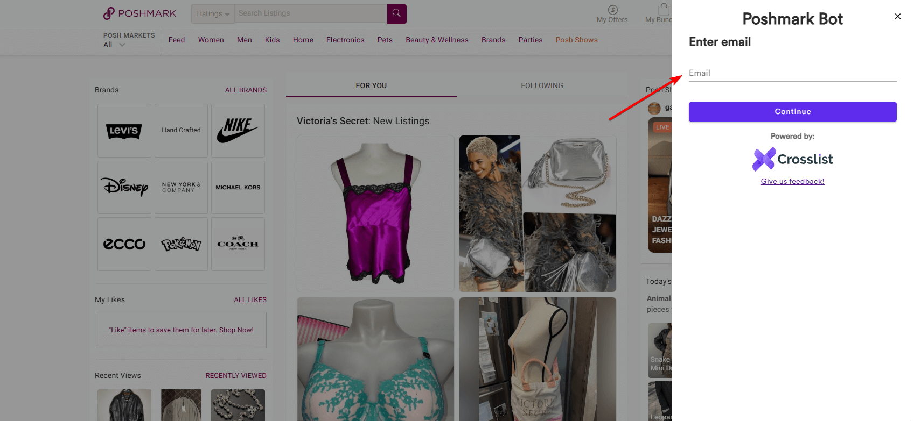Select the Coach brand logo tile
This screenshot has width=914, height=421.
click(x=238, y=244)
